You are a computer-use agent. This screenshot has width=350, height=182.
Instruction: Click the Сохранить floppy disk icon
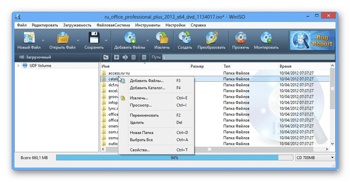click(x=94, y=38)
